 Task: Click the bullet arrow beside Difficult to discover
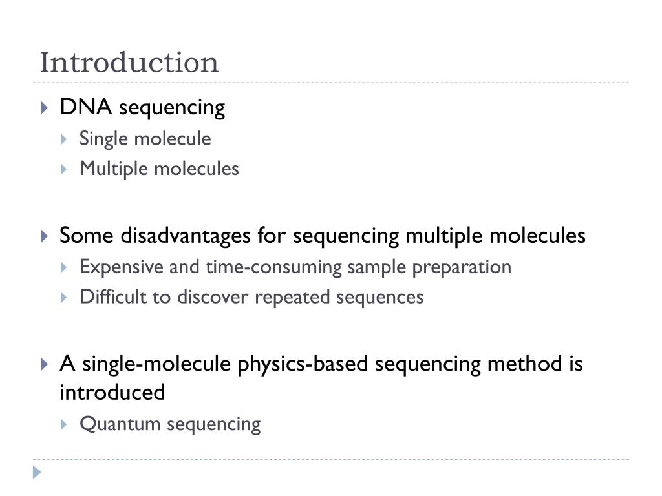coord(64,298)
